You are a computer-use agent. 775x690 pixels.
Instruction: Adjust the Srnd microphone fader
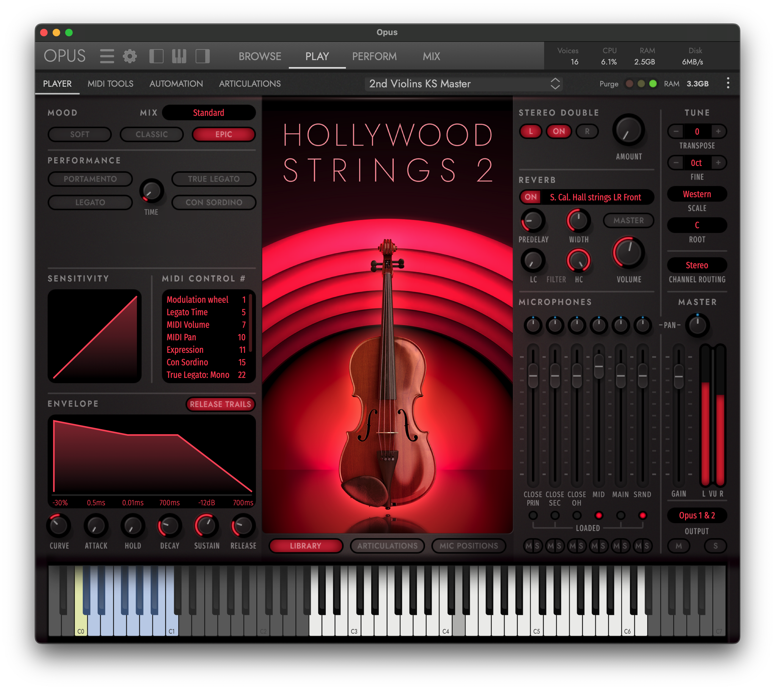click(642, 375)
